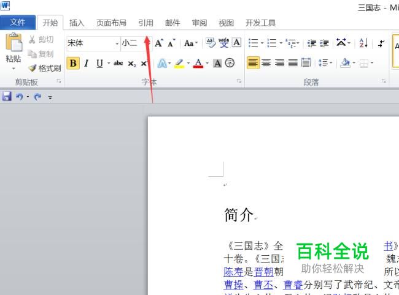Apply red font color
Viewport: 399px width, 295px height.
click(198, 63)
